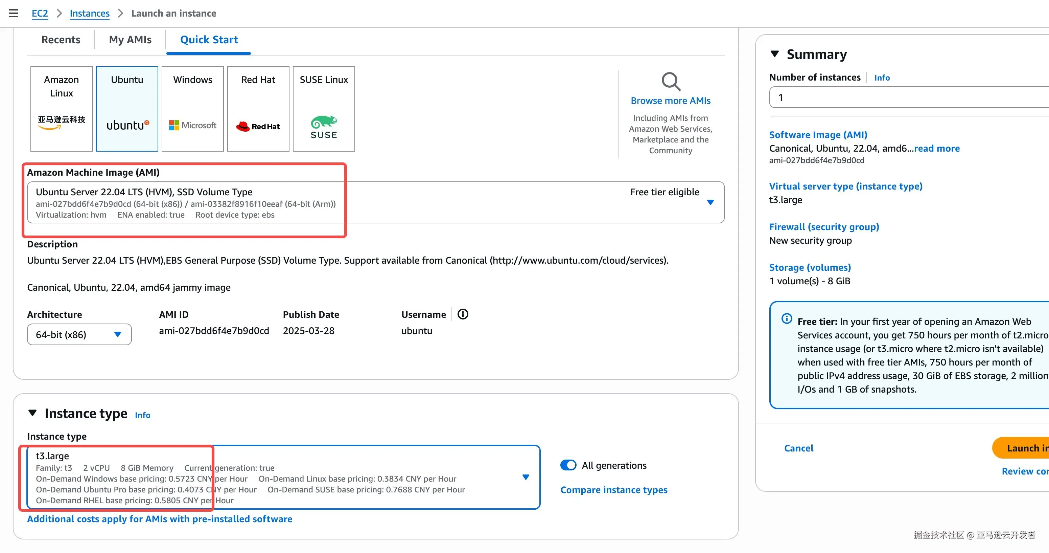The height and width of the screenshot is (553, 1049).
Task: Open the Ubuntu Server AMI dropdown
Action: [710, 202]
